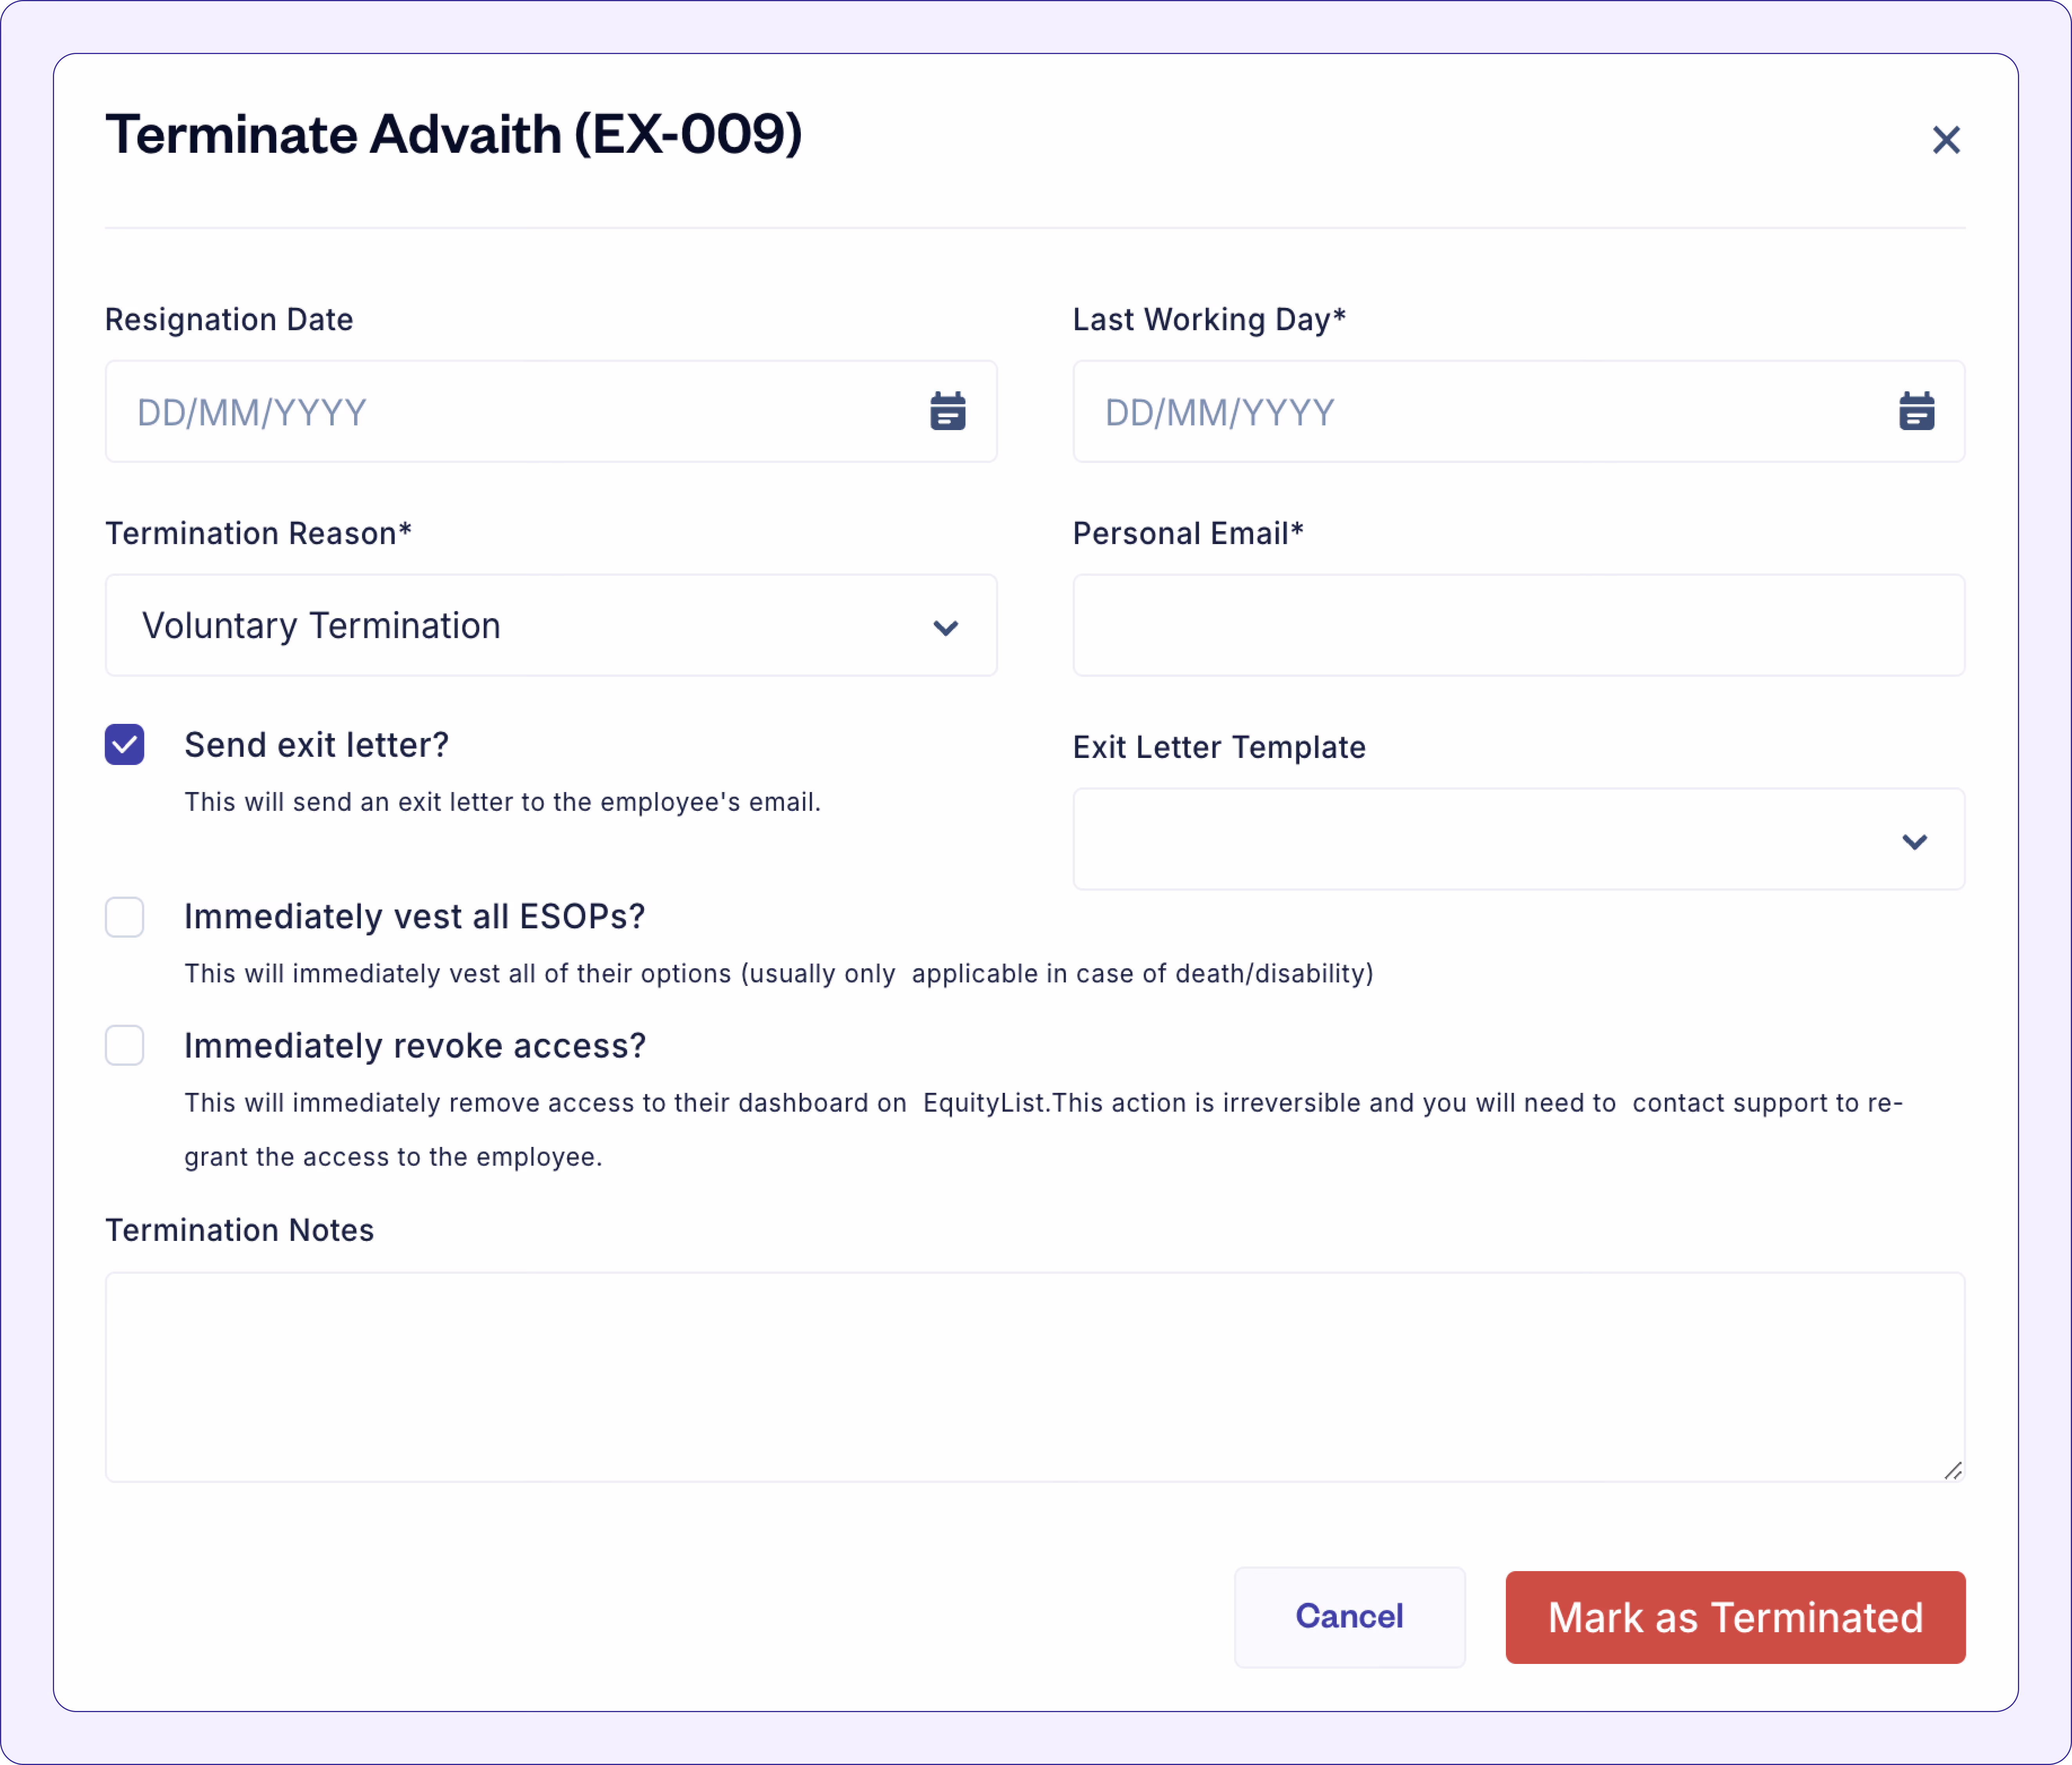The image size is (2072, 1765).
Task: Click inside the Termination Notes text area
Action: tap(1035, 1377)
